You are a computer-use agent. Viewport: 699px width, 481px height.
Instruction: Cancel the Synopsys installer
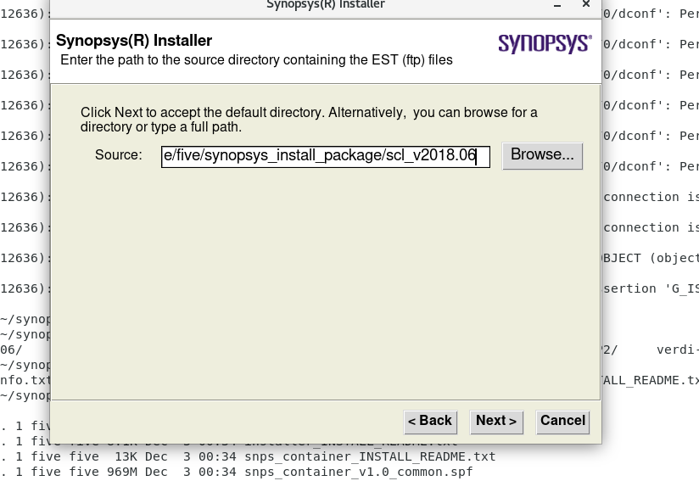tap(562, 422)
